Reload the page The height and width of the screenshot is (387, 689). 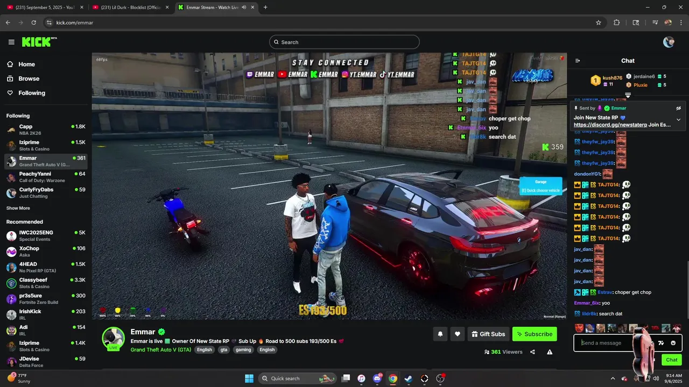pos(34,23)
